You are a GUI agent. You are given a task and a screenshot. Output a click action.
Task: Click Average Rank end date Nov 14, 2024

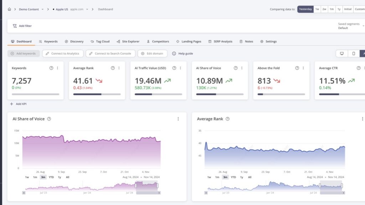click(336, 177)
